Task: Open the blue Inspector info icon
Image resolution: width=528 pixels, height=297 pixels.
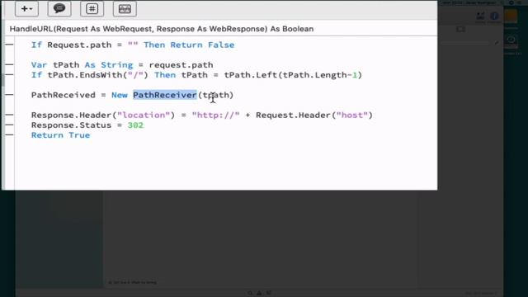Action: pyautogui.click(x=494, y=16)
